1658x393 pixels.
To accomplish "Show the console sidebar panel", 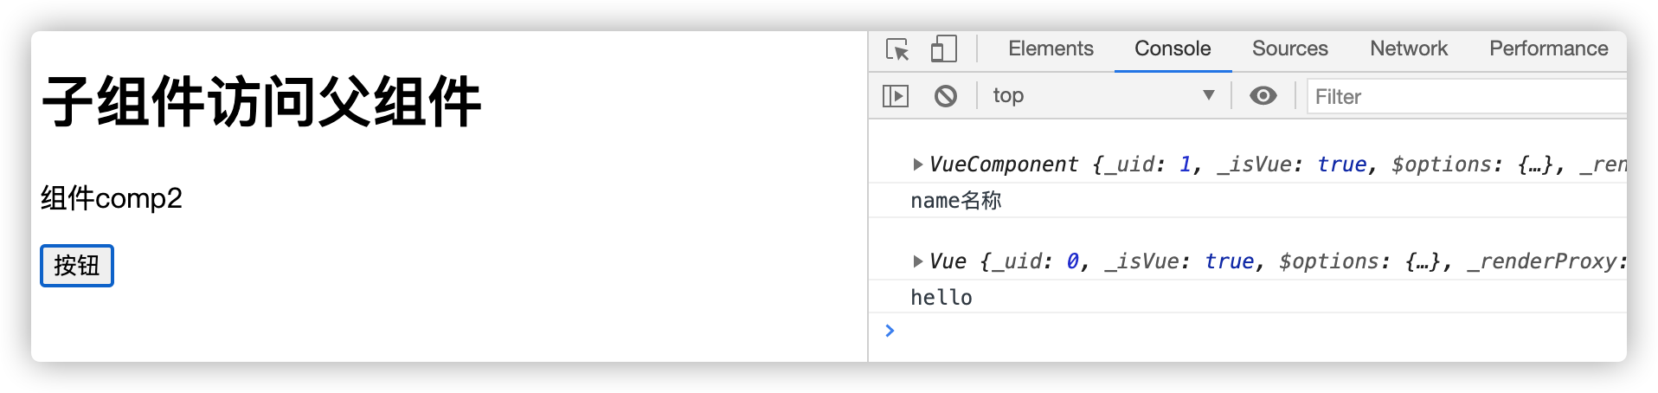I will point(896,96).
